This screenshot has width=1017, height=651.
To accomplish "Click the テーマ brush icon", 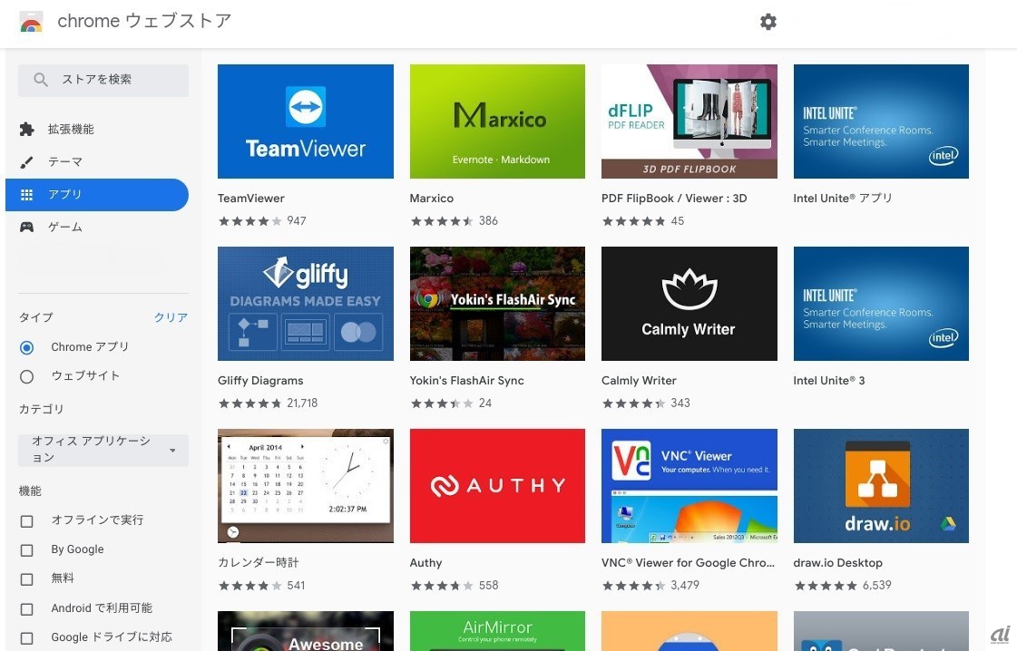I will pyautogui.click(x=26, y=161).
